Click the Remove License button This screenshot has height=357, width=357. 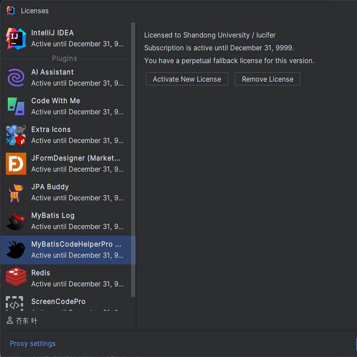267,79
